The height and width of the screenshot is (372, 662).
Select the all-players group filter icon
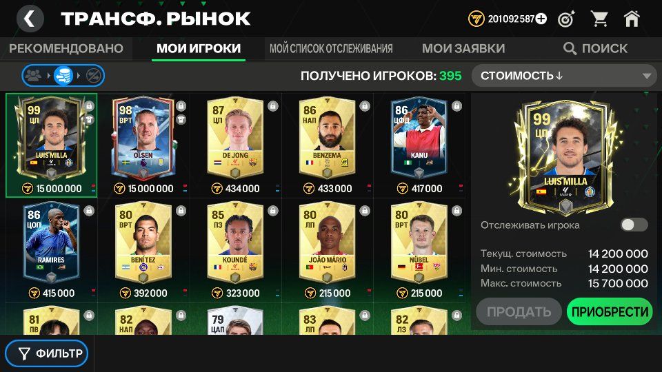pyautogui.click(x=34, y=76)
